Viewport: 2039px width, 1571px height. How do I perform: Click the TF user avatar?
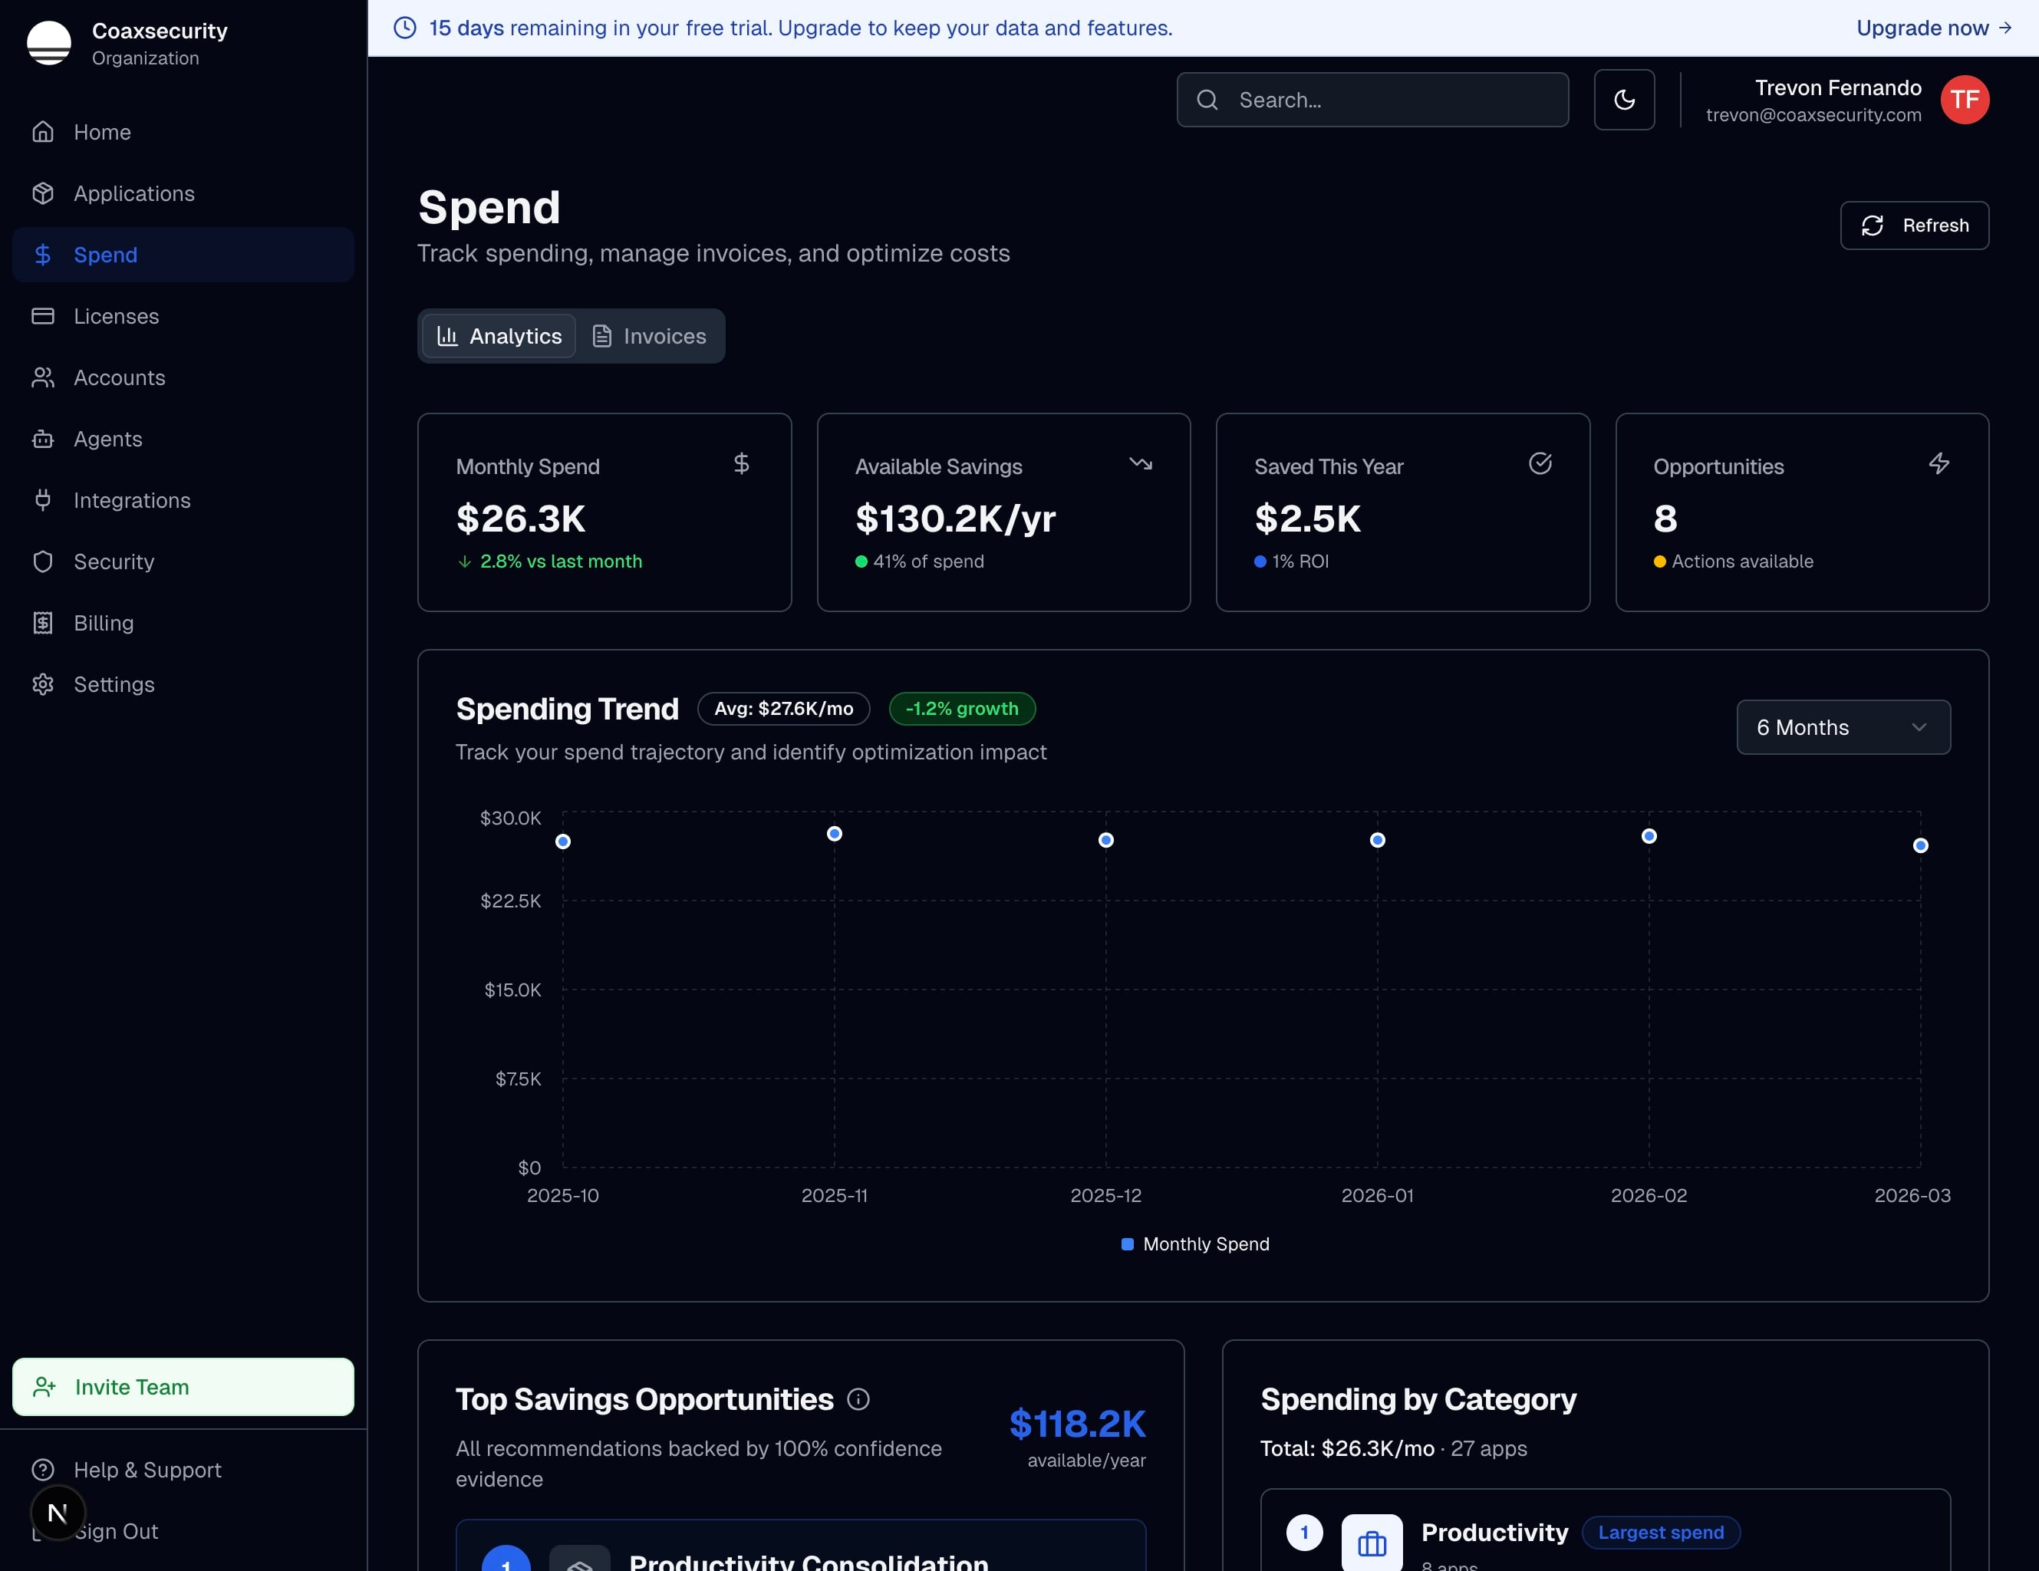[1965, 100]
